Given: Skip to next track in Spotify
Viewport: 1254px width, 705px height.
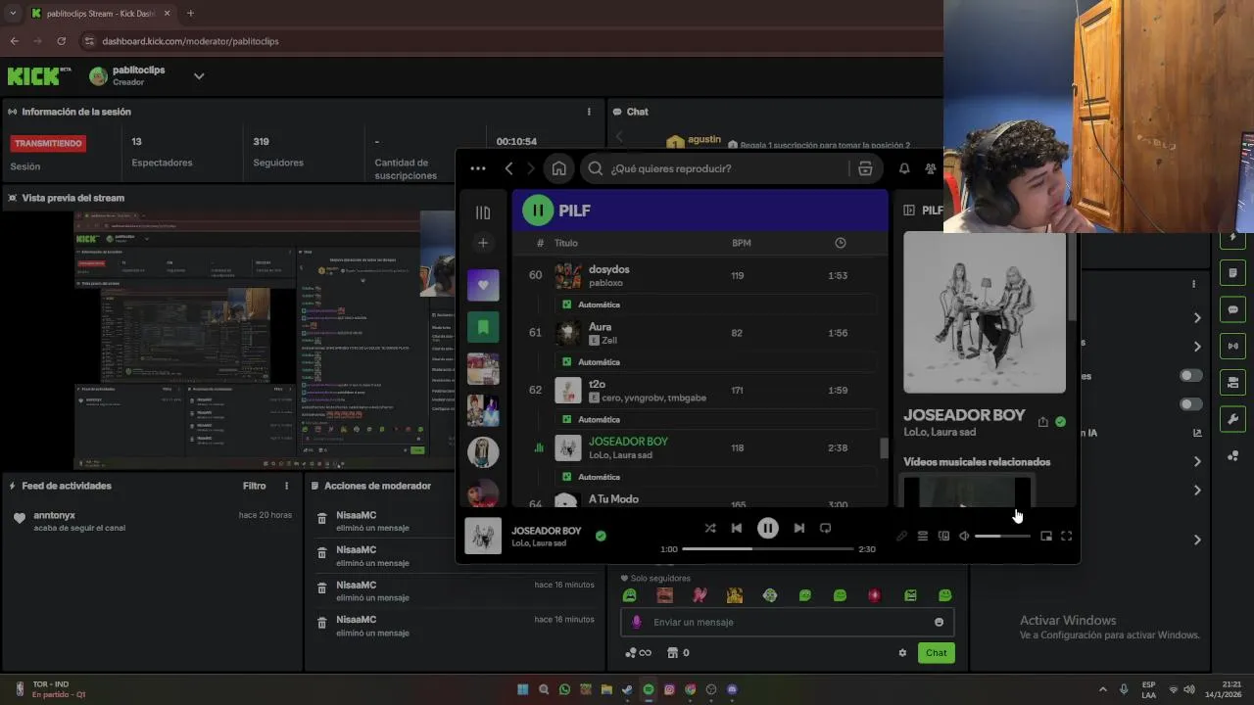Looking at the screenshot, I should point(799,528).
